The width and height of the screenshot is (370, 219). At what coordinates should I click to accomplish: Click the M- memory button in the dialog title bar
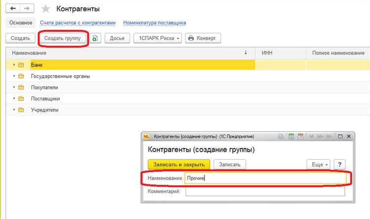(x=329, y=136)
